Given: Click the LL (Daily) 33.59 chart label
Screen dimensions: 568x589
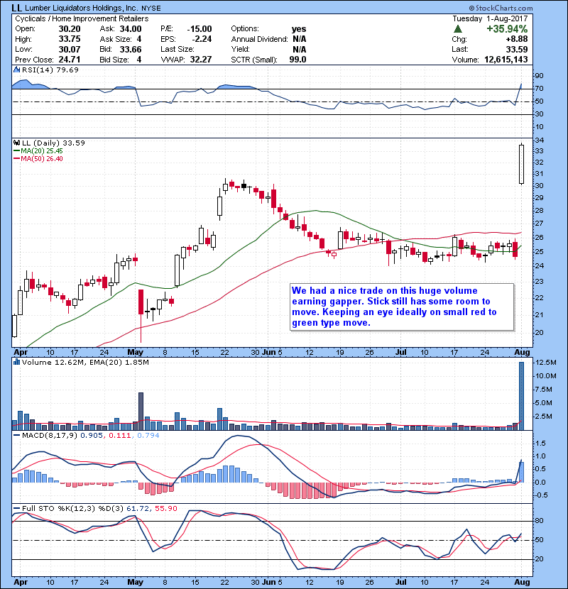Looking at the screenshot, I should click(x=53, y=143).
